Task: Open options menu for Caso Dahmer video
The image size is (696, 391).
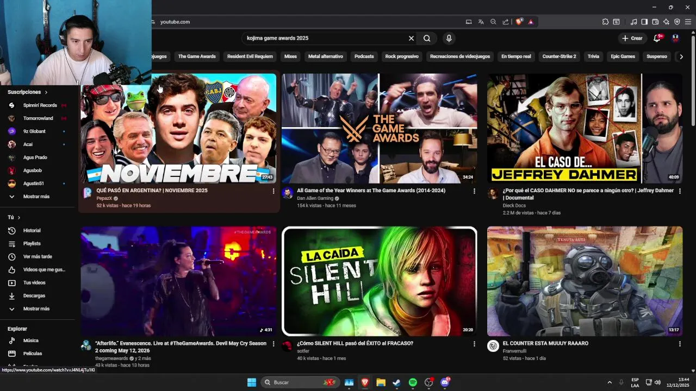Action: pyautogui.click(x=680, y=191)
